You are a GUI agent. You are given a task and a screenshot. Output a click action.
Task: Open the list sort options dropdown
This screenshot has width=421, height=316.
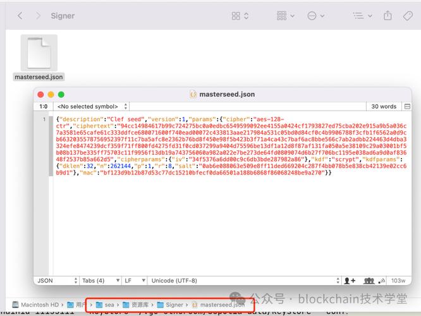point(362,16)
